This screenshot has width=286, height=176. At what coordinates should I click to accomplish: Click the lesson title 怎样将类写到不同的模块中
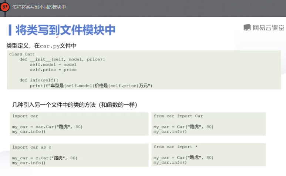coord(39,7)
